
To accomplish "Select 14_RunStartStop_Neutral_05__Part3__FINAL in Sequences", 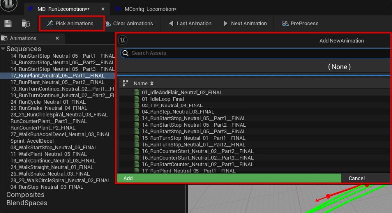I will tap(62, 69).
